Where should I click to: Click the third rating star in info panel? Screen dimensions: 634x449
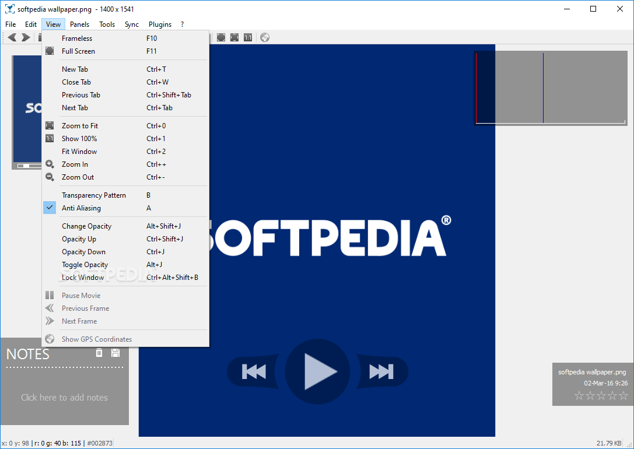(601, 396)
